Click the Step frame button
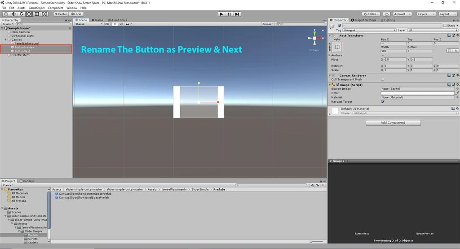This screenshot has width=460, height=249. (237, 14)
